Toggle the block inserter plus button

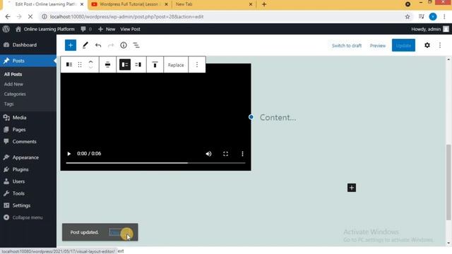click(x=71, y=45)
